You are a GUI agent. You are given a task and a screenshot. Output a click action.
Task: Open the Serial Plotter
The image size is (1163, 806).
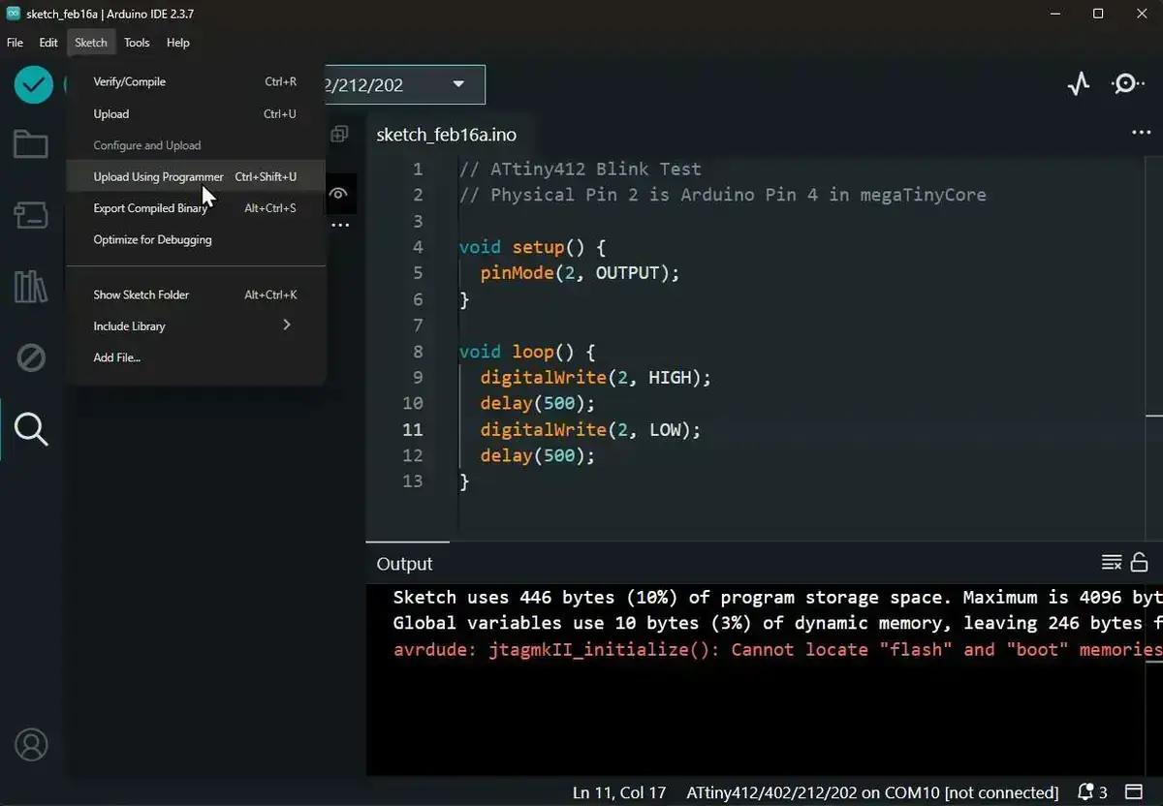(x=1079, y=84)
